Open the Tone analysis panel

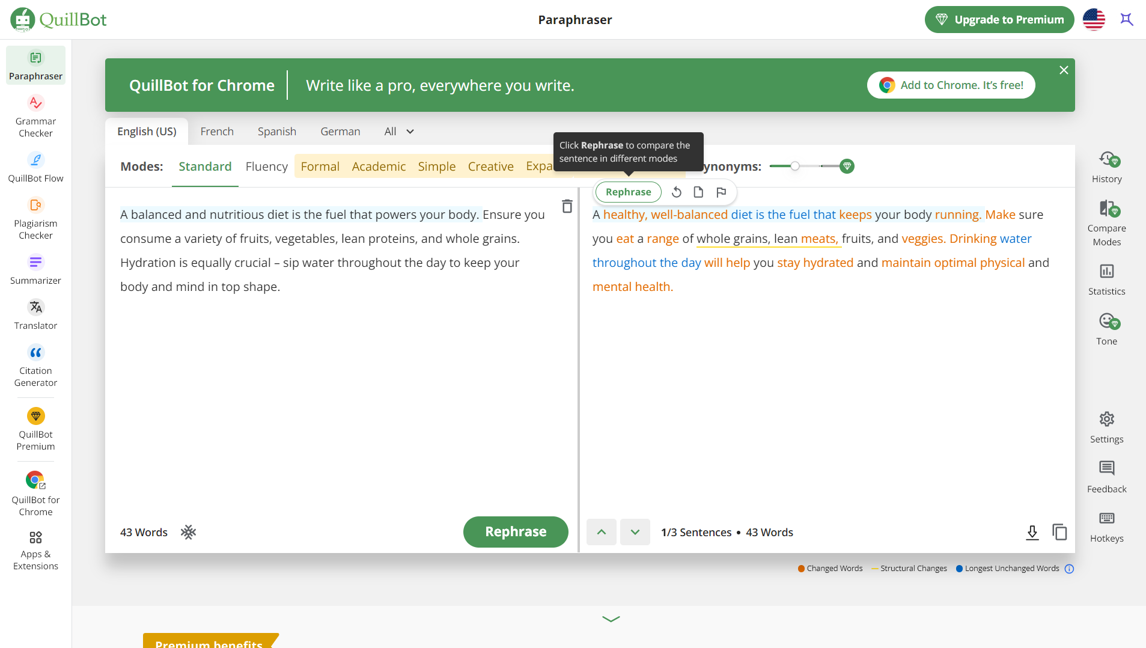coord(1106,329)
